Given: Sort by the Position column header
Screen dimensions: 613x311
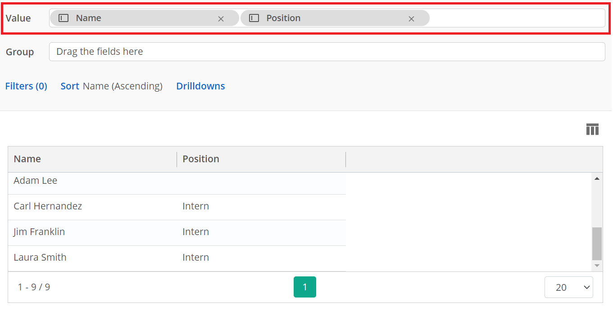Looking at the screenshot, I should [201, 159].
